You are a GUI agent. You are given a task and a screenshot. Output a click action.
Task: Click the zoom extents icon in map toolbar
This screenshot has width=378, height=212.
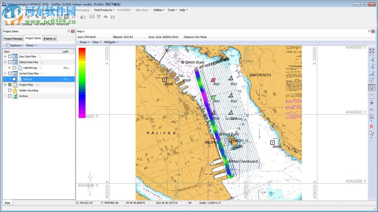(x=372, y=51)
